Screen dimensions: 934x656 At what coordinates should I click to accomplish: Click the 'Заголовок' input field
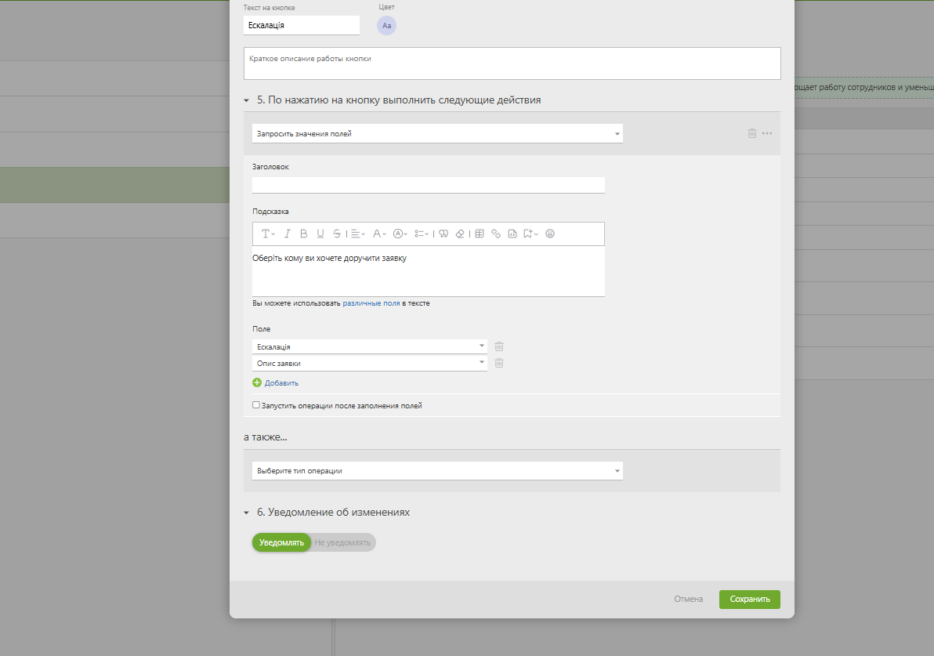pos(428,185)
